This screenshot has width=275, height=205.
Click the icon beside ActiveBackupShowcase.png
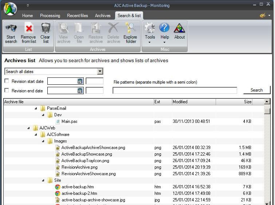tap(58, 154)
